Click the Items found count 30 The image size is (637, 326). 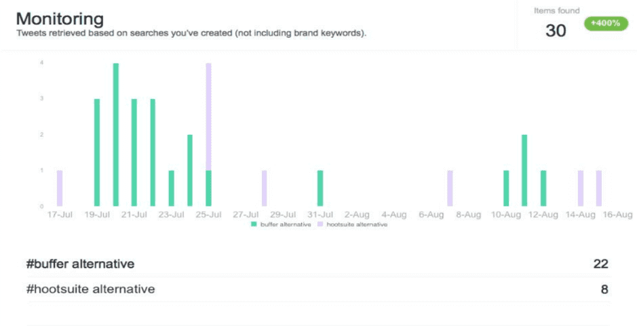(x=556, y=30)
